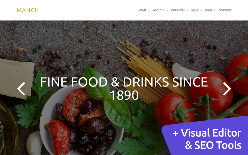Image resolution: width=248 pixels, height=155 pixels.
Task: Click the orange dot after HOME
Action: pos(149,10)
